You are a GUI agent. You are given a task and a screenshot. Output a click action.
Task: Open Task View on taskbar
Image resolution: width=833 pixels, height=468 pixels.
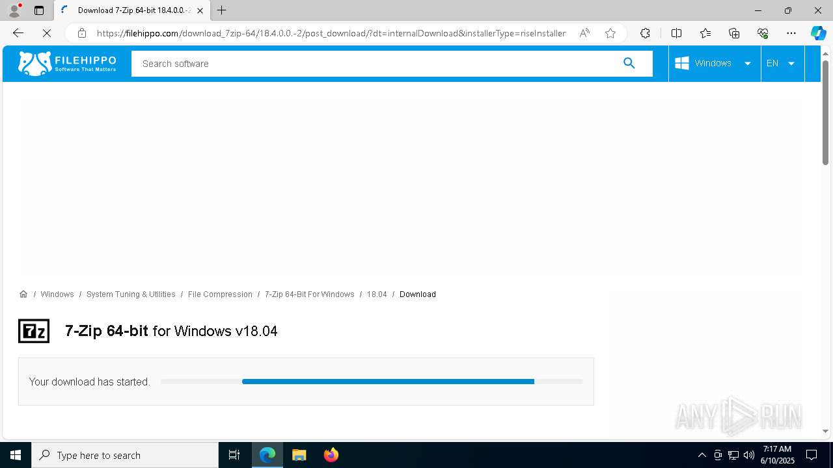point(234,455)
